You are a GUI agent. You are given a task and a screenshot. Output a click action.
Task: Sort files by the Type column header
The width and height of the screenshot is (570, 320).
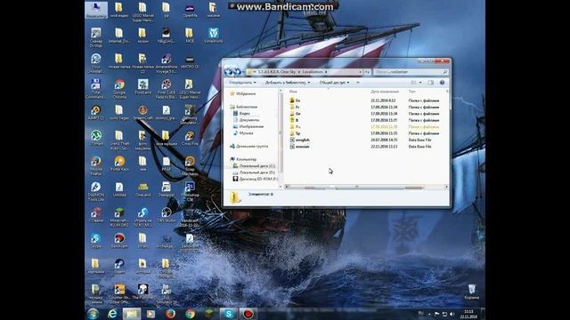tap(411, 92)
